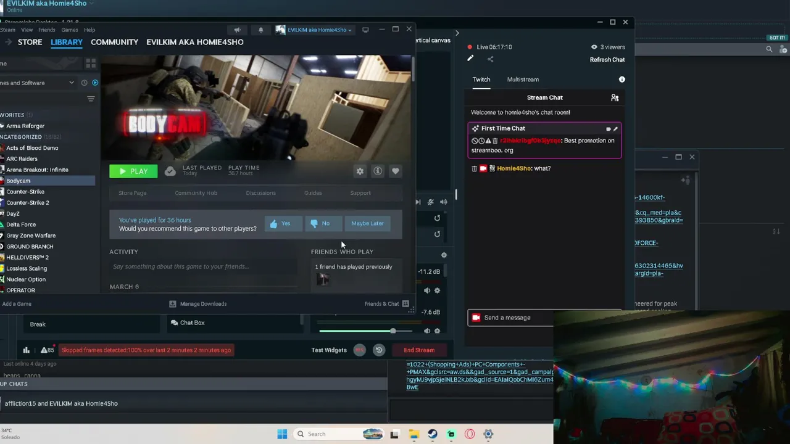Click Add a Game in Steam
This screenshot has width=790, height=444.
[17, 304]
